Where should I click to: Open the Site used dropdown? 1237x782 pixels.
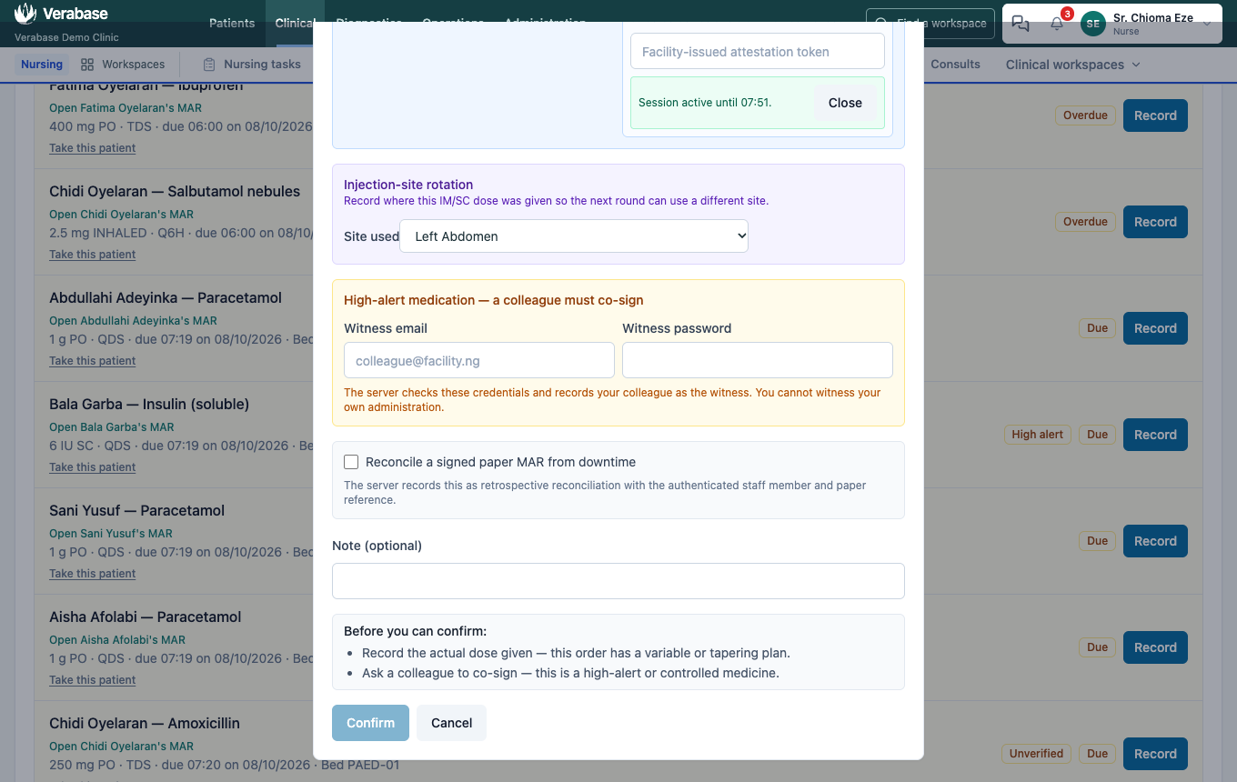(574, 236)
